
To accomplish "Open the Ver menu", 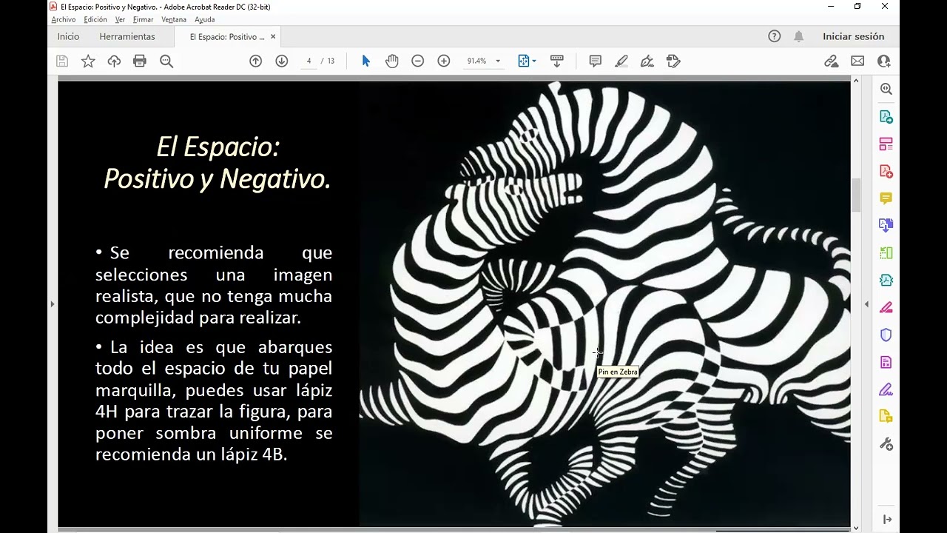I will tap(120, 19).
